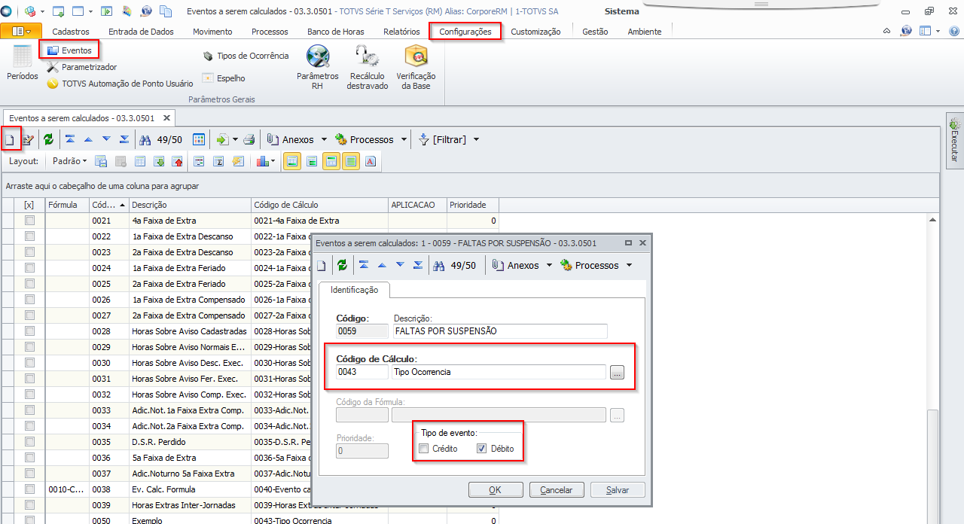Tick checkbox for row 0032
The height and width of the screenshot is (524, 964).
[29, 395]
